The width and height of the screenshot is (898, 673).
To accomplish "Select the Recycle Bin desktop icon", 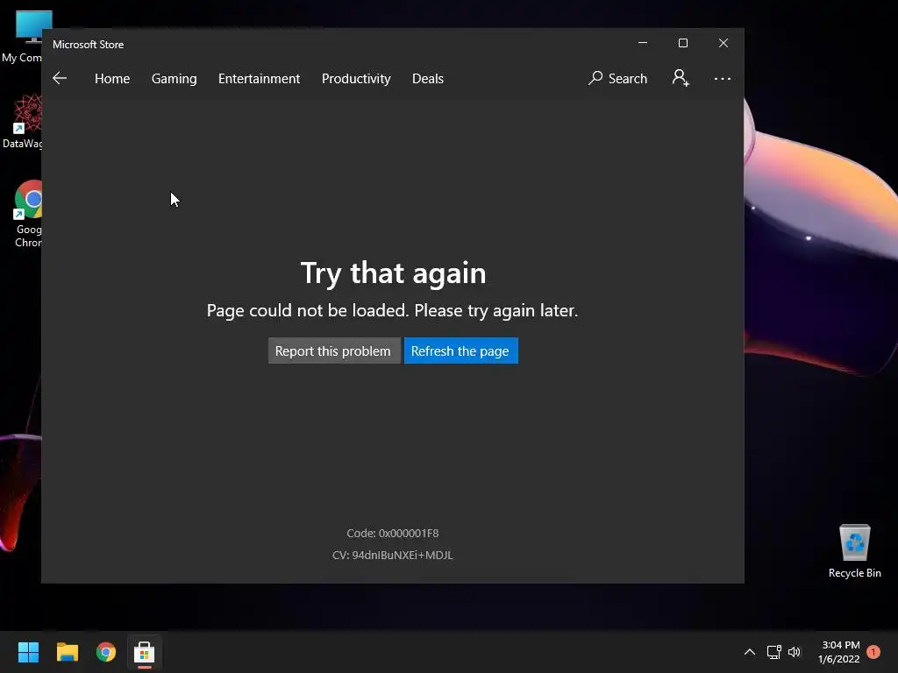I will coord(854,551).
